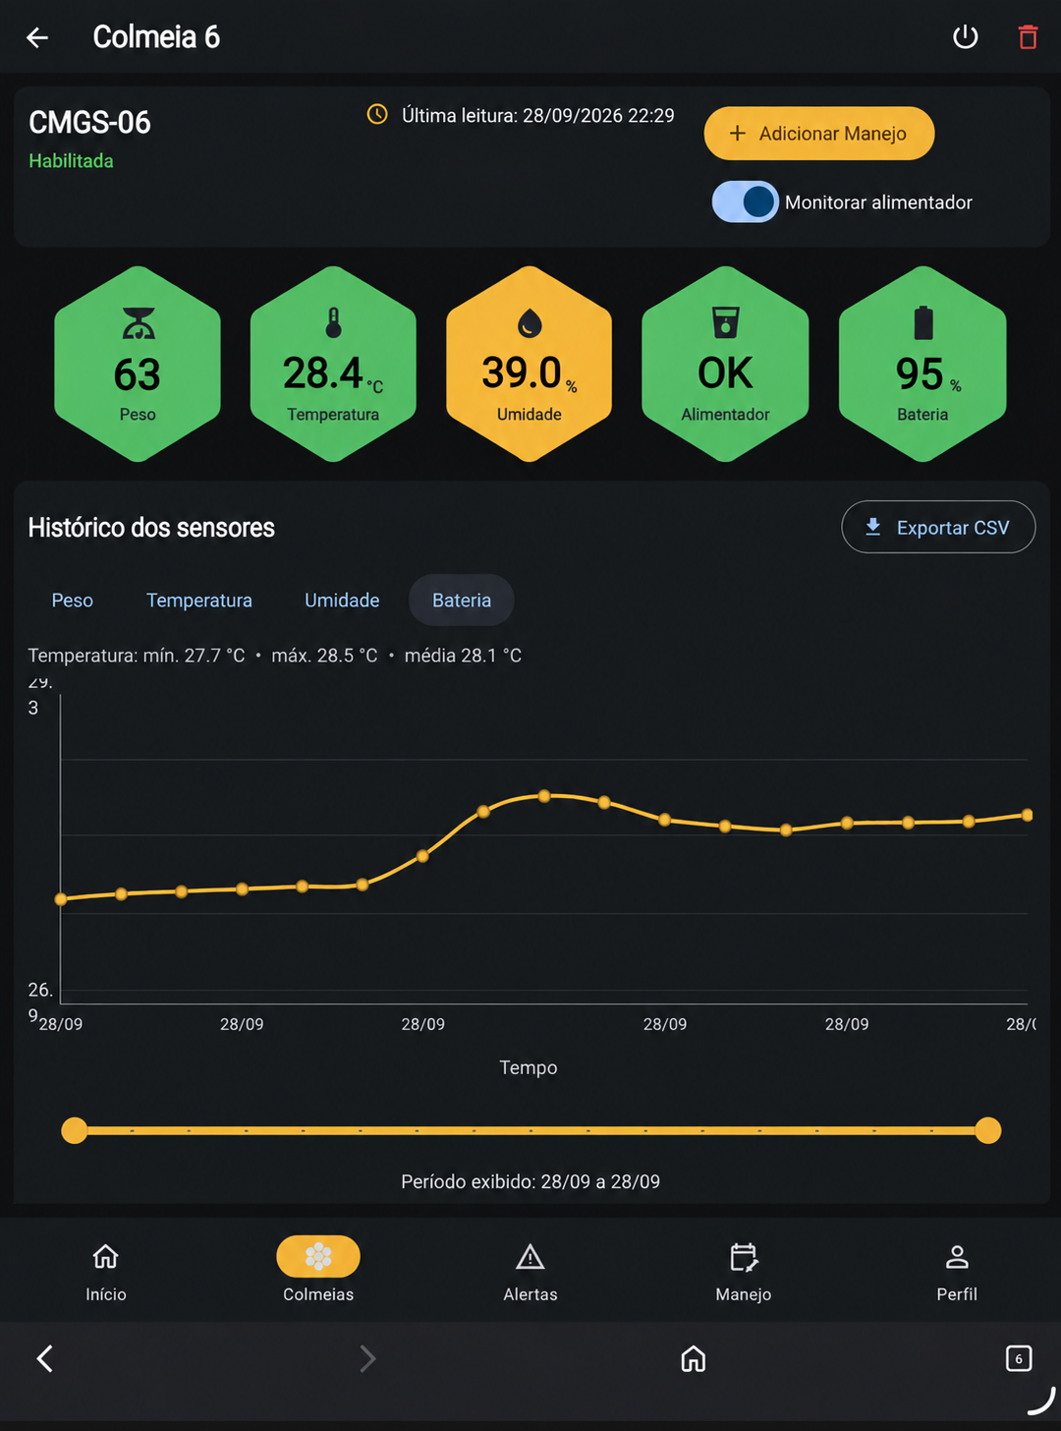Click Exportar CSV button
This screenshot has height=1431, width=1061.
click(938, 527)
